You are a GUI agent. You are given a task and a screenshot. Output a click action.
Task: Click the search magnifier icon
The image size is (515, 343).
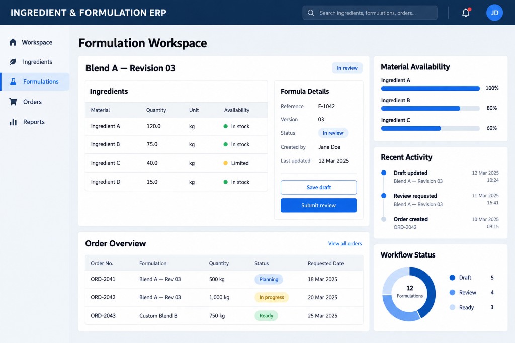[311, 13]
